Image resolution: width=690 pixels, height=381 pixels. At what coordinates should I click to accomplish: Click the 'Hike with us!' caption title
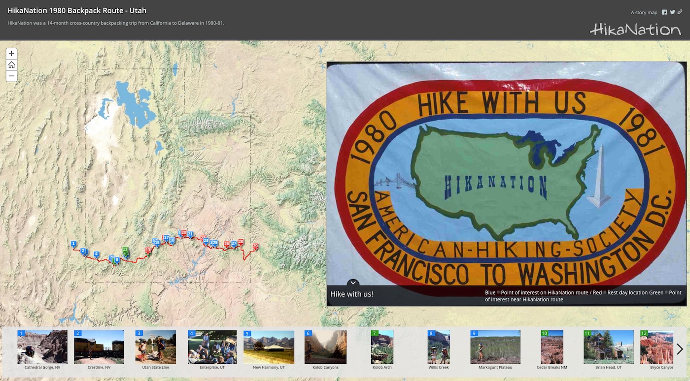point(351,294)
